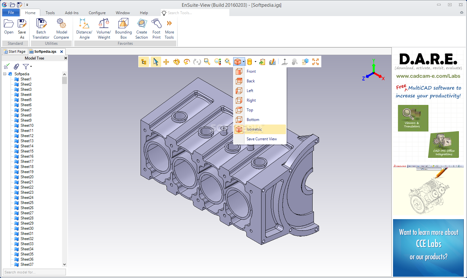Click the quick access open folder icon
Viewport: 467px width, 278px height.
point(13,5)
